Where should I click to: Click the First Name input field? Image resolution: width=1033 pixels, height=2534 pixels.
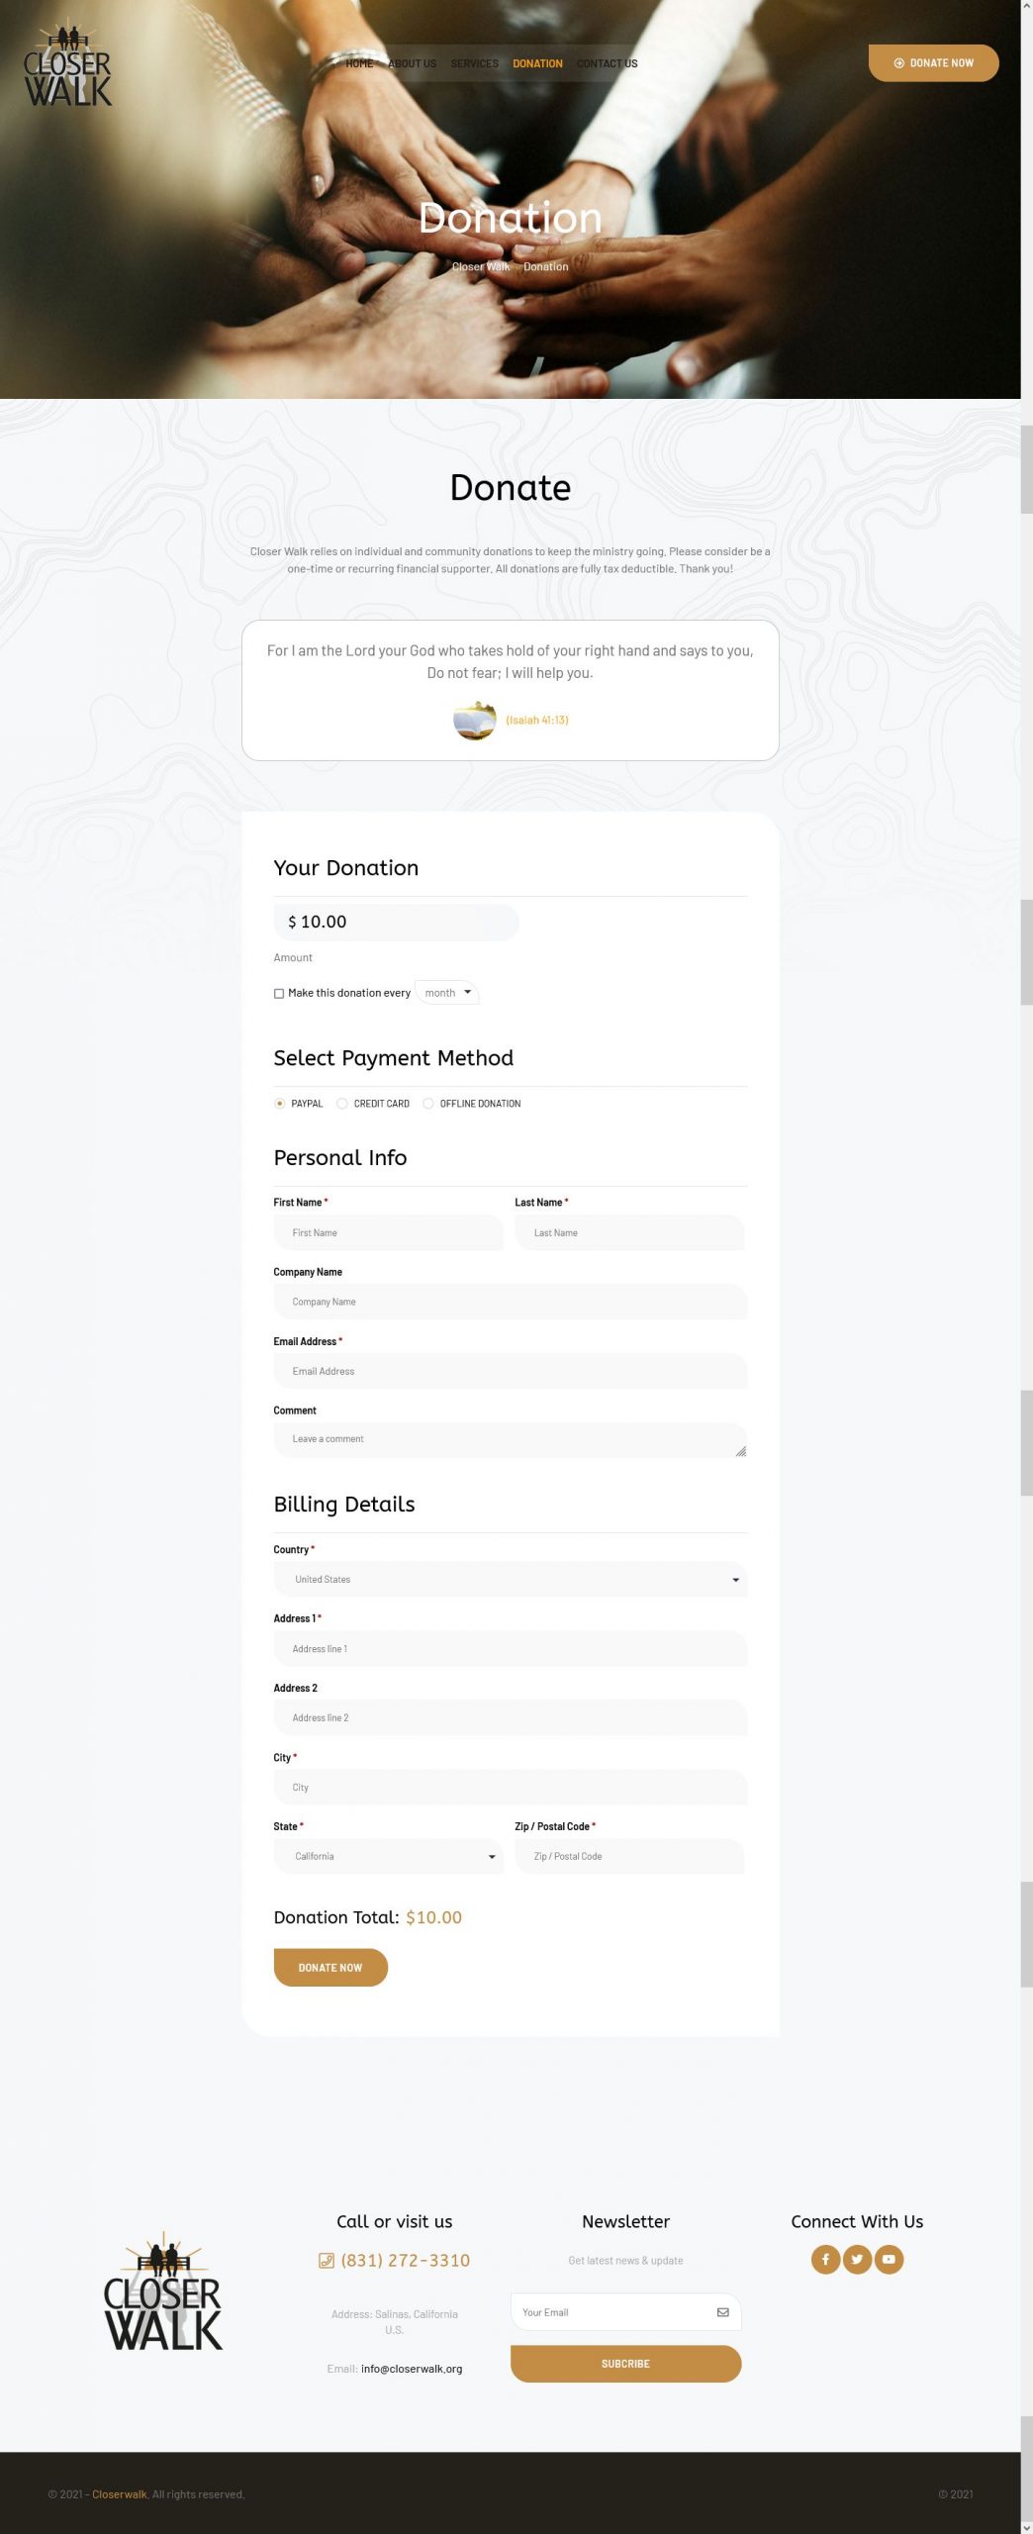click(x=388, y=1232)
